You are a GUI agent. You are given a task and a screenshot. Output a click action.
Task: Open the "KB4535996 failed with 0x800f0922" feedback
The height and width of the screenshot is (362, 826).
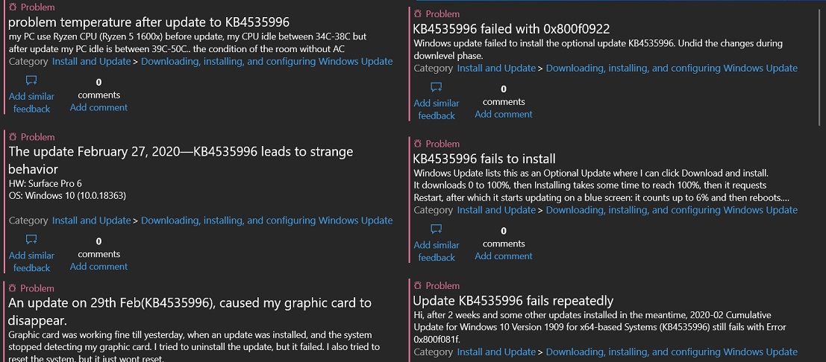[x=511, y=29]
